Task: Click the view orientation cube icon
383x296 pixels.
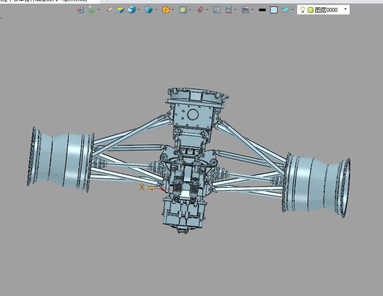Action: tap(149, 10)
